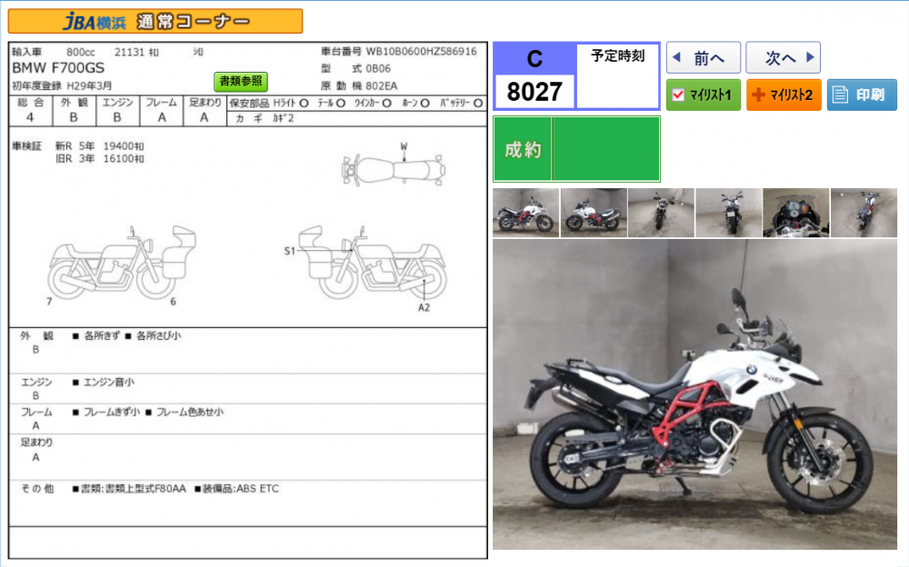
Task: Open the fourth thumbnail, rear bike view
Action: tap(728, 213)
